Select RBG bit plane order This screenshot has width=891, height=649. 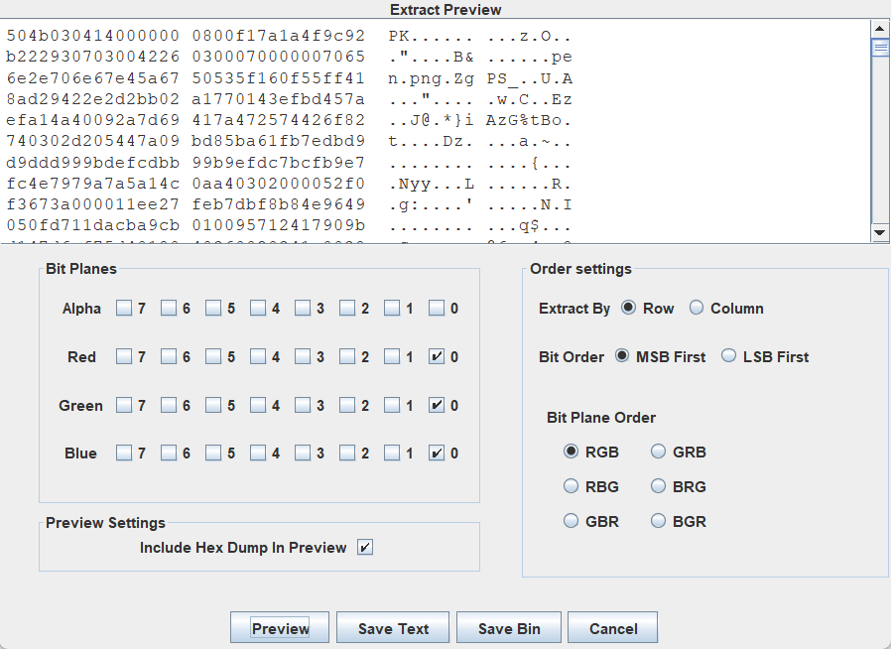[x=571, y=487]
